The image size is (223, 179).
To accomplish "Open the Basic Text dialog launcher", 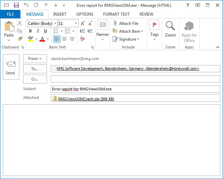I will pyautogui.click(x=93, y=47).
